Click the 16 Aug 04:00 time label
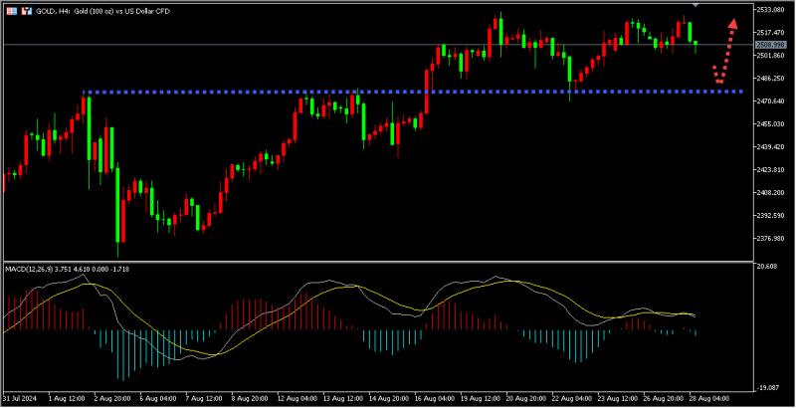 [435, 398]
